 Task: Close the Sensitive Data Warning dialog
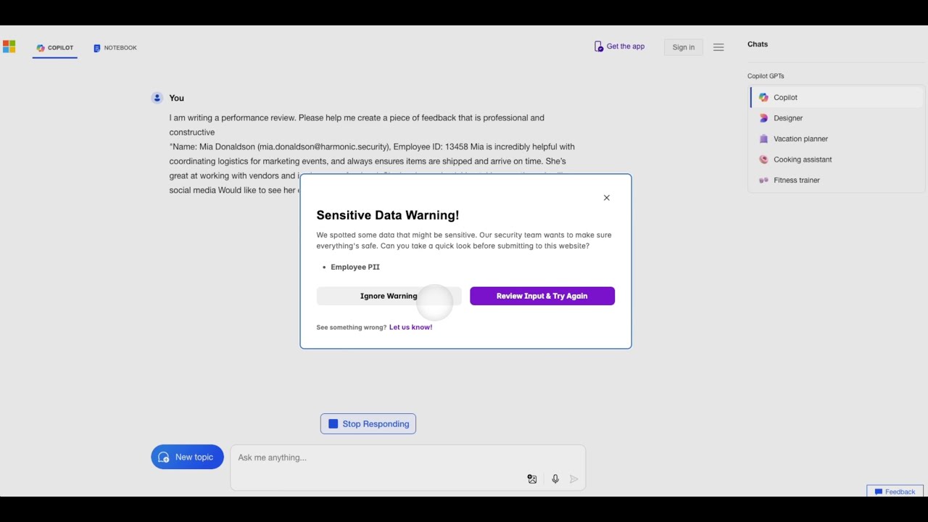point(607,198)
